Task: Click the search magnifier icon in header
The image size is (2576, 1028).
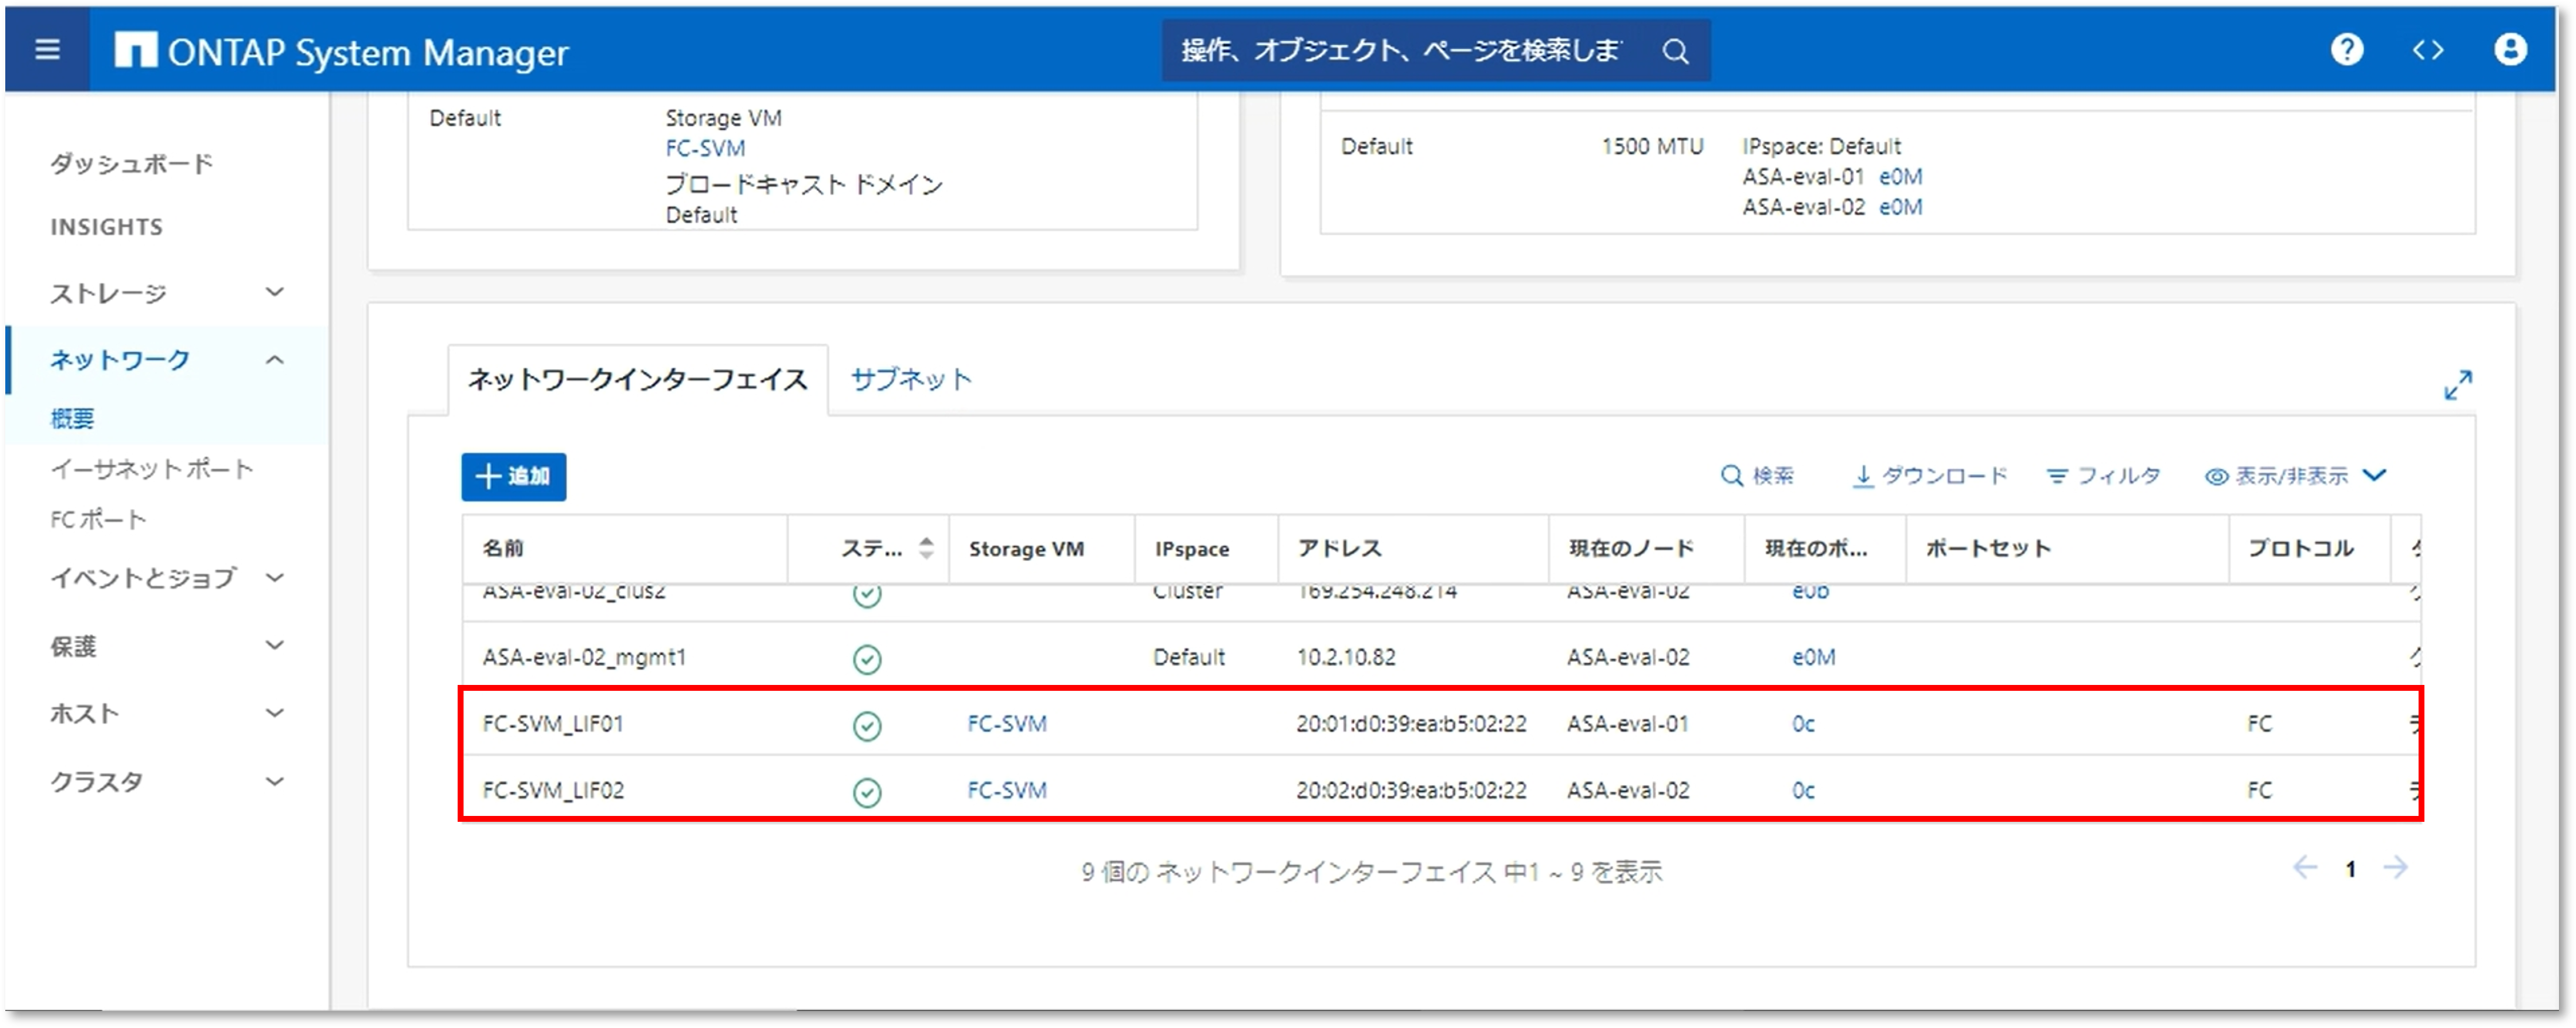Action: point(1676,51)
